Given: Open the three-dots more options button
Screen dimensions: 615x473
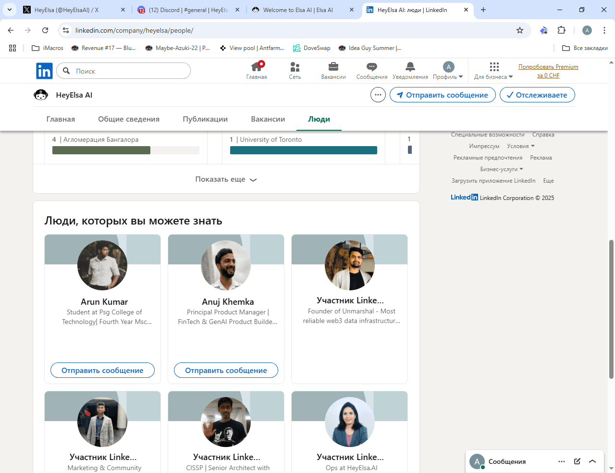Looking at the screenshot, I should [378, 95].
